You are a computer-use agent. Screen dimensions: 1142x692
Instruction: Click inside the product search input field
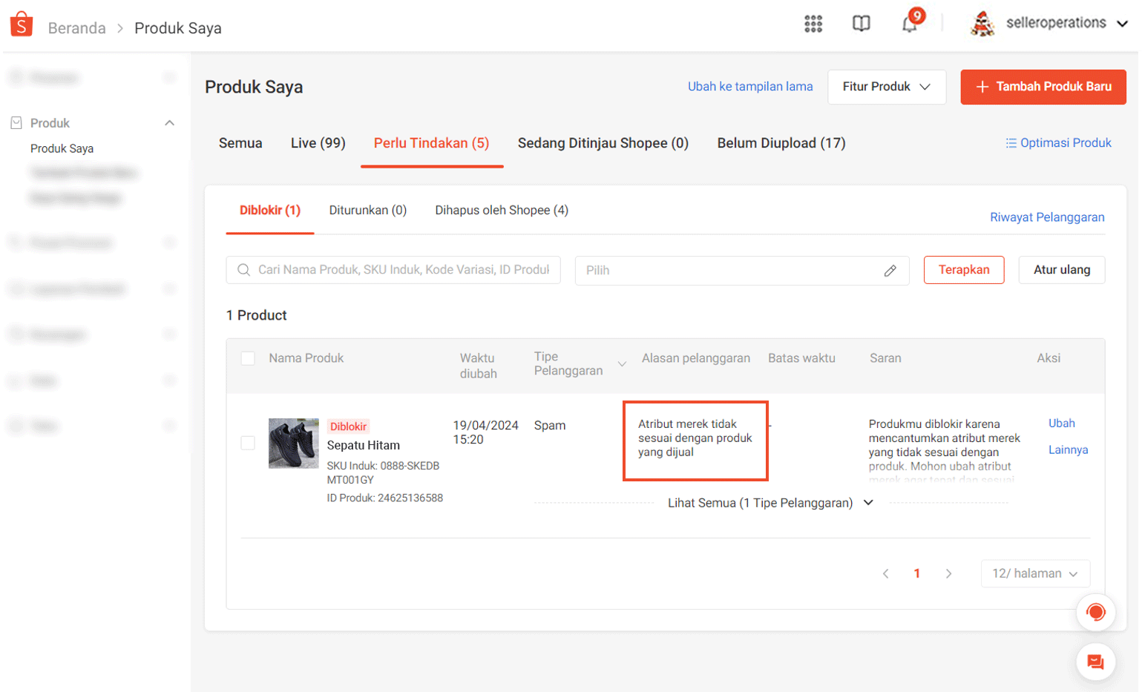pos(393,270)
